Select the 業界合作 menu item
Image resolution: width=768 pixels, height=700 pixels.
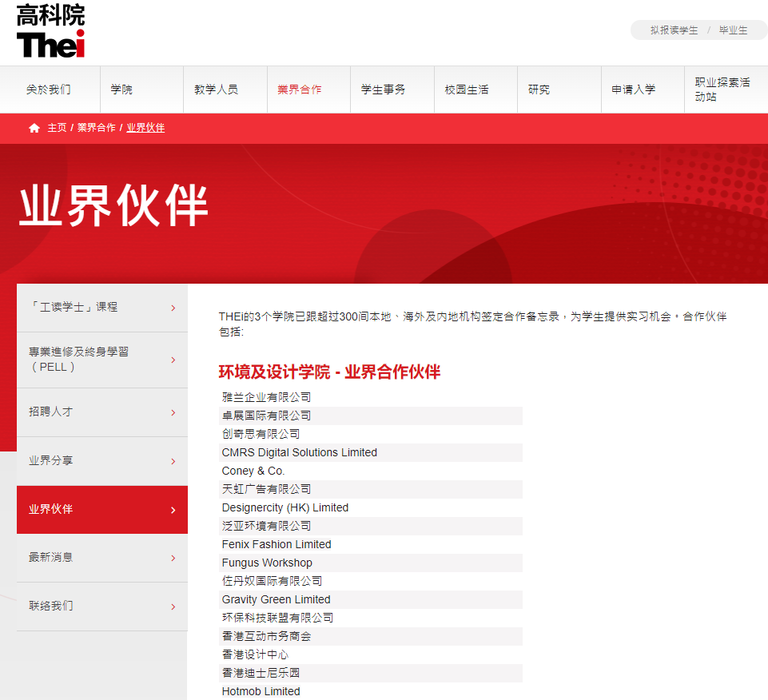point(309,89)
